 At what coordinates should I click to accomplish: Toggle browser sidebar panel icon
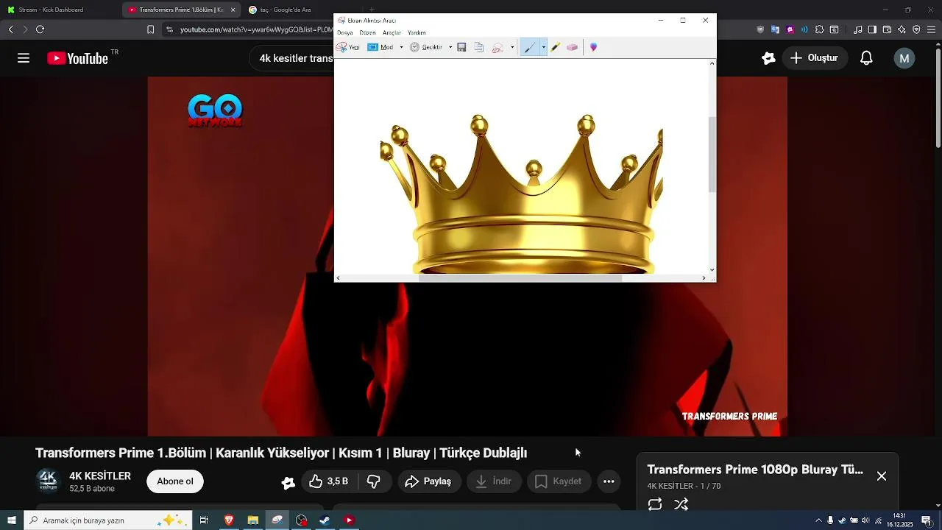pyautogui.click(x=872, y=29)
